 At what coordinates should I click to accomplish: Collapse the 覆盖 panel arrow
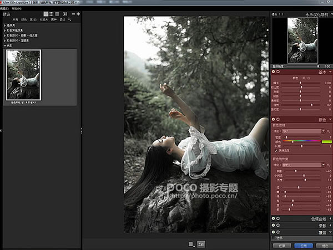(x=330, y=232)
